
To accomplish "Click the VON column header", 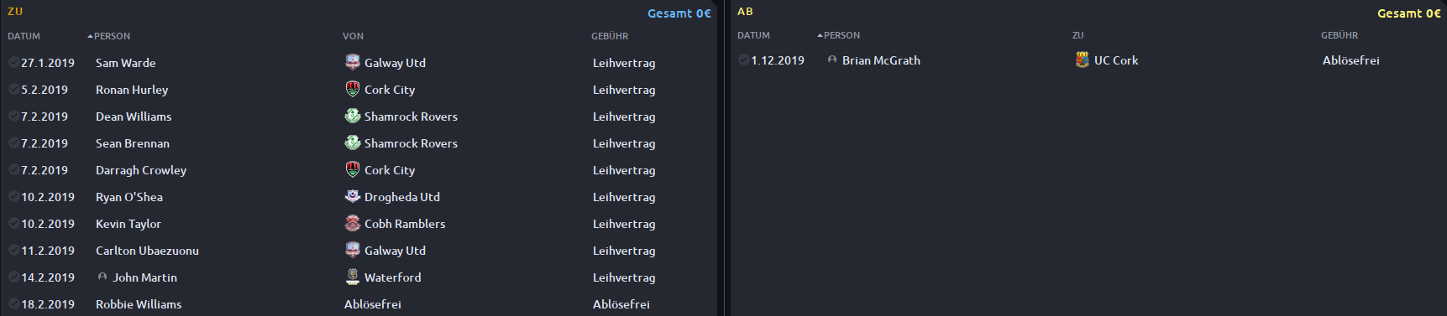I will tap(353, 36).
